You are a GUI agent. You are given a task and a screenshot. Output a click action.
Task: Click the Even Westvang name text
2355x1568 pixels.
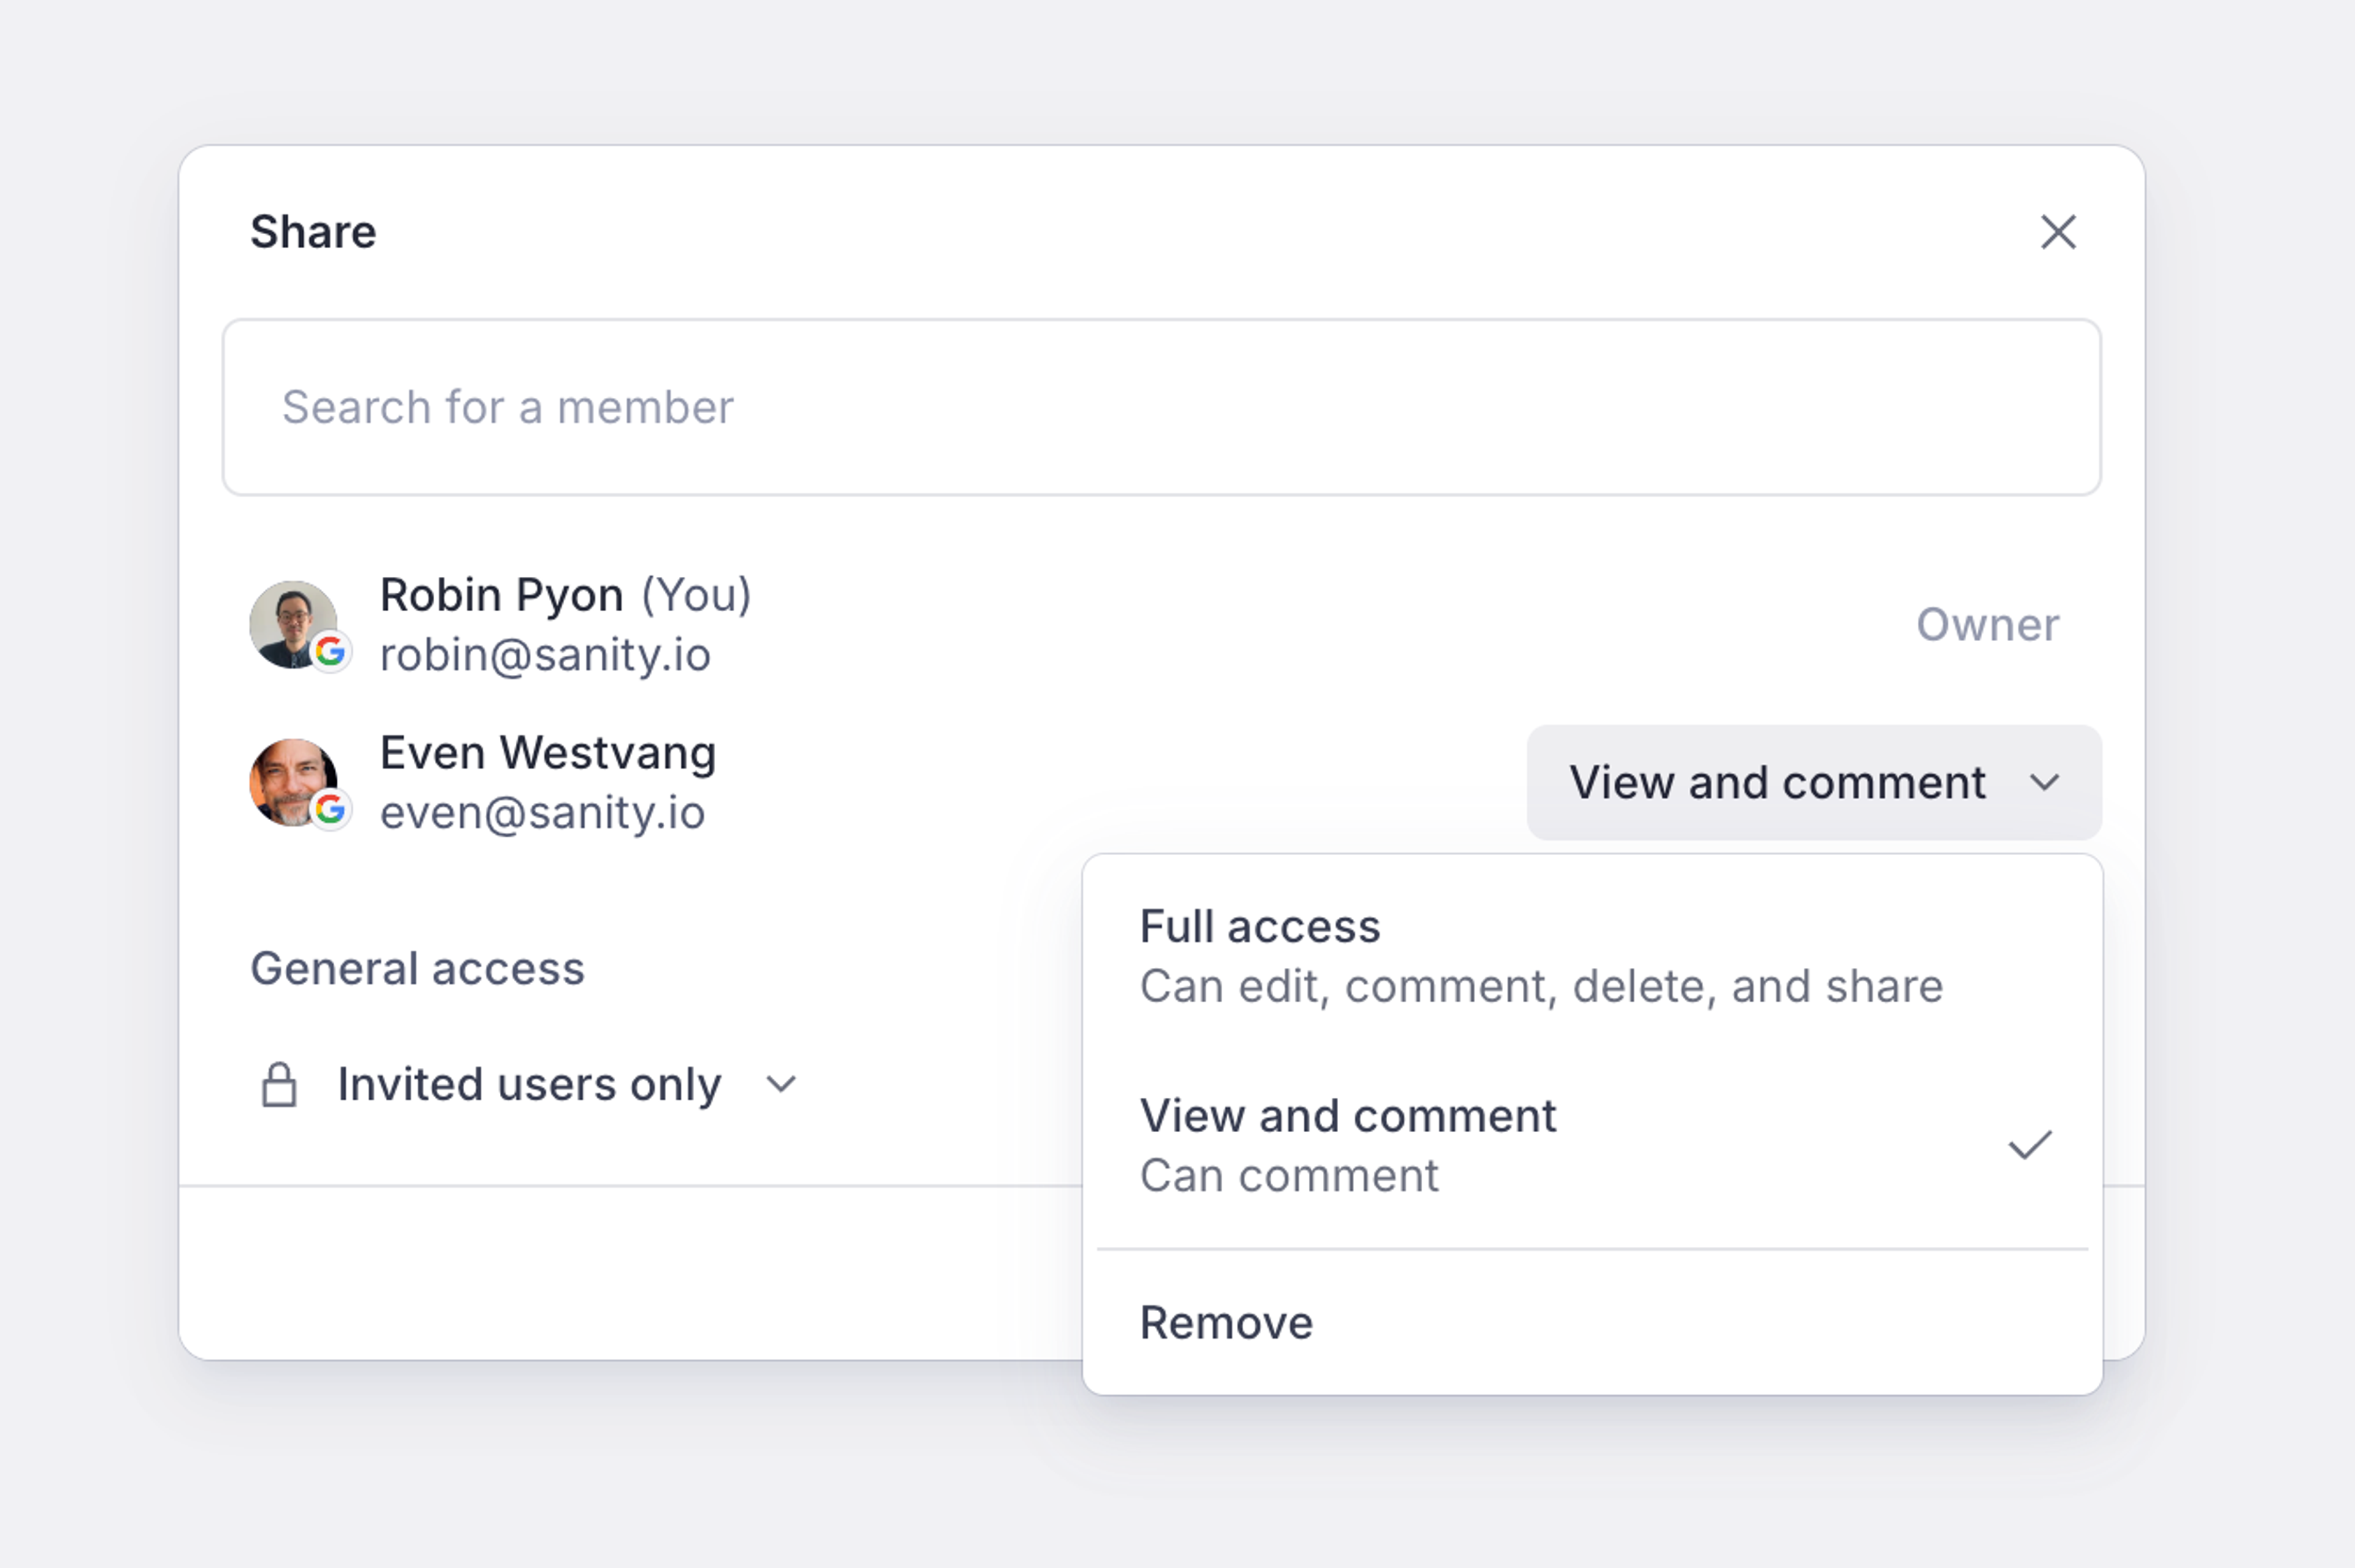pyautogui.click(x=548, y=752)
